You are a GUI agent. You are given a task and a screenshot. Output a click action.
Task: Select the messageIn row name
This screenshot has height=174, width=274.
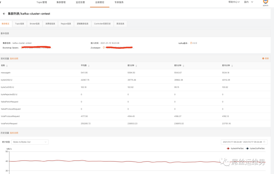[x=6, y=72]
